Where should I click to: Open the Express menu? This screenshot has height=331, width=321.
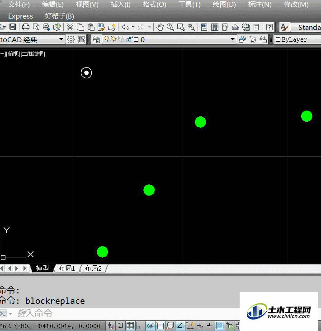(x=20, y=16)
